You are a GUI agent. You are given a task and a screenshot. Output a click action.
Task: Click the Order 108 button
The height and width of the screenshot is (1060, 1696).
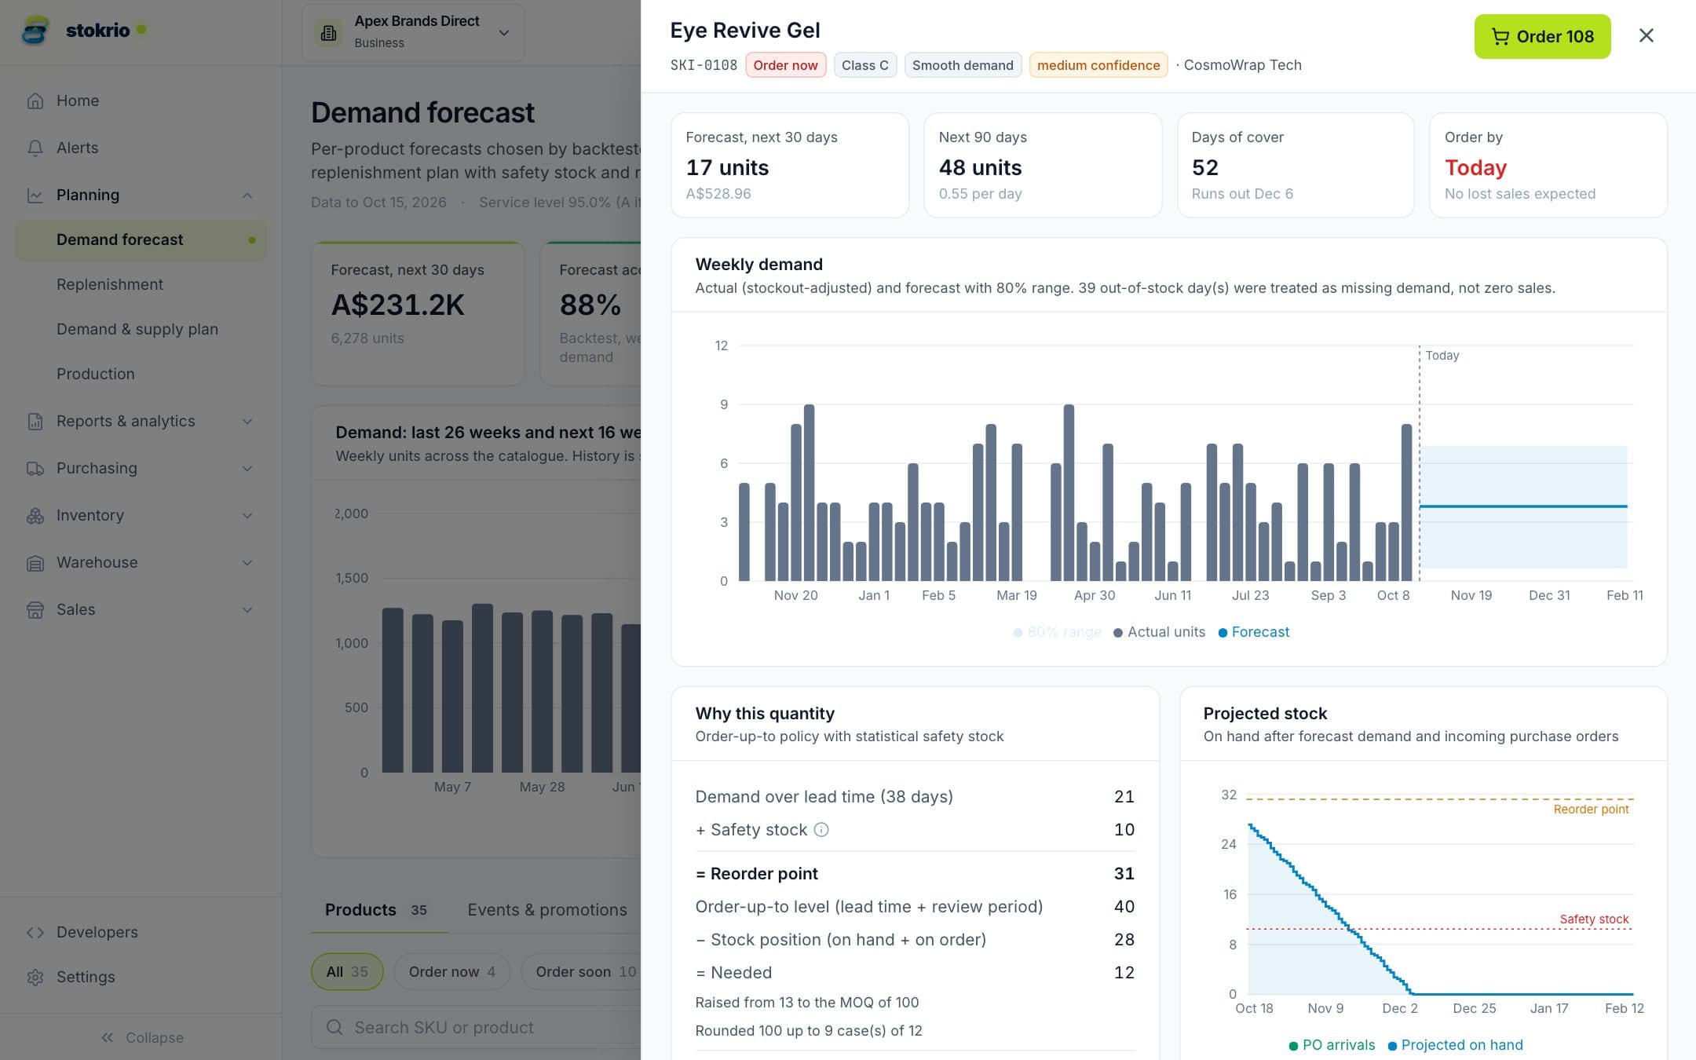(1542, 36)
